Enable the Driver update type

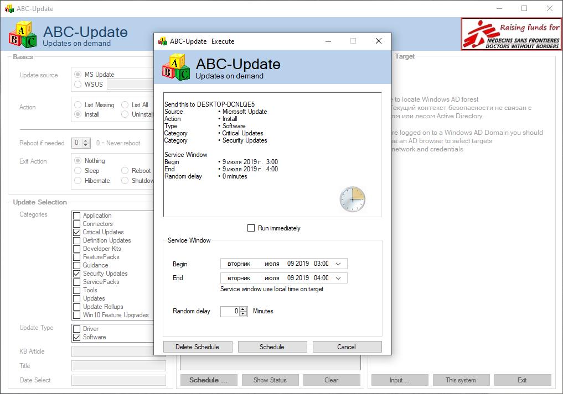point(76,329)
